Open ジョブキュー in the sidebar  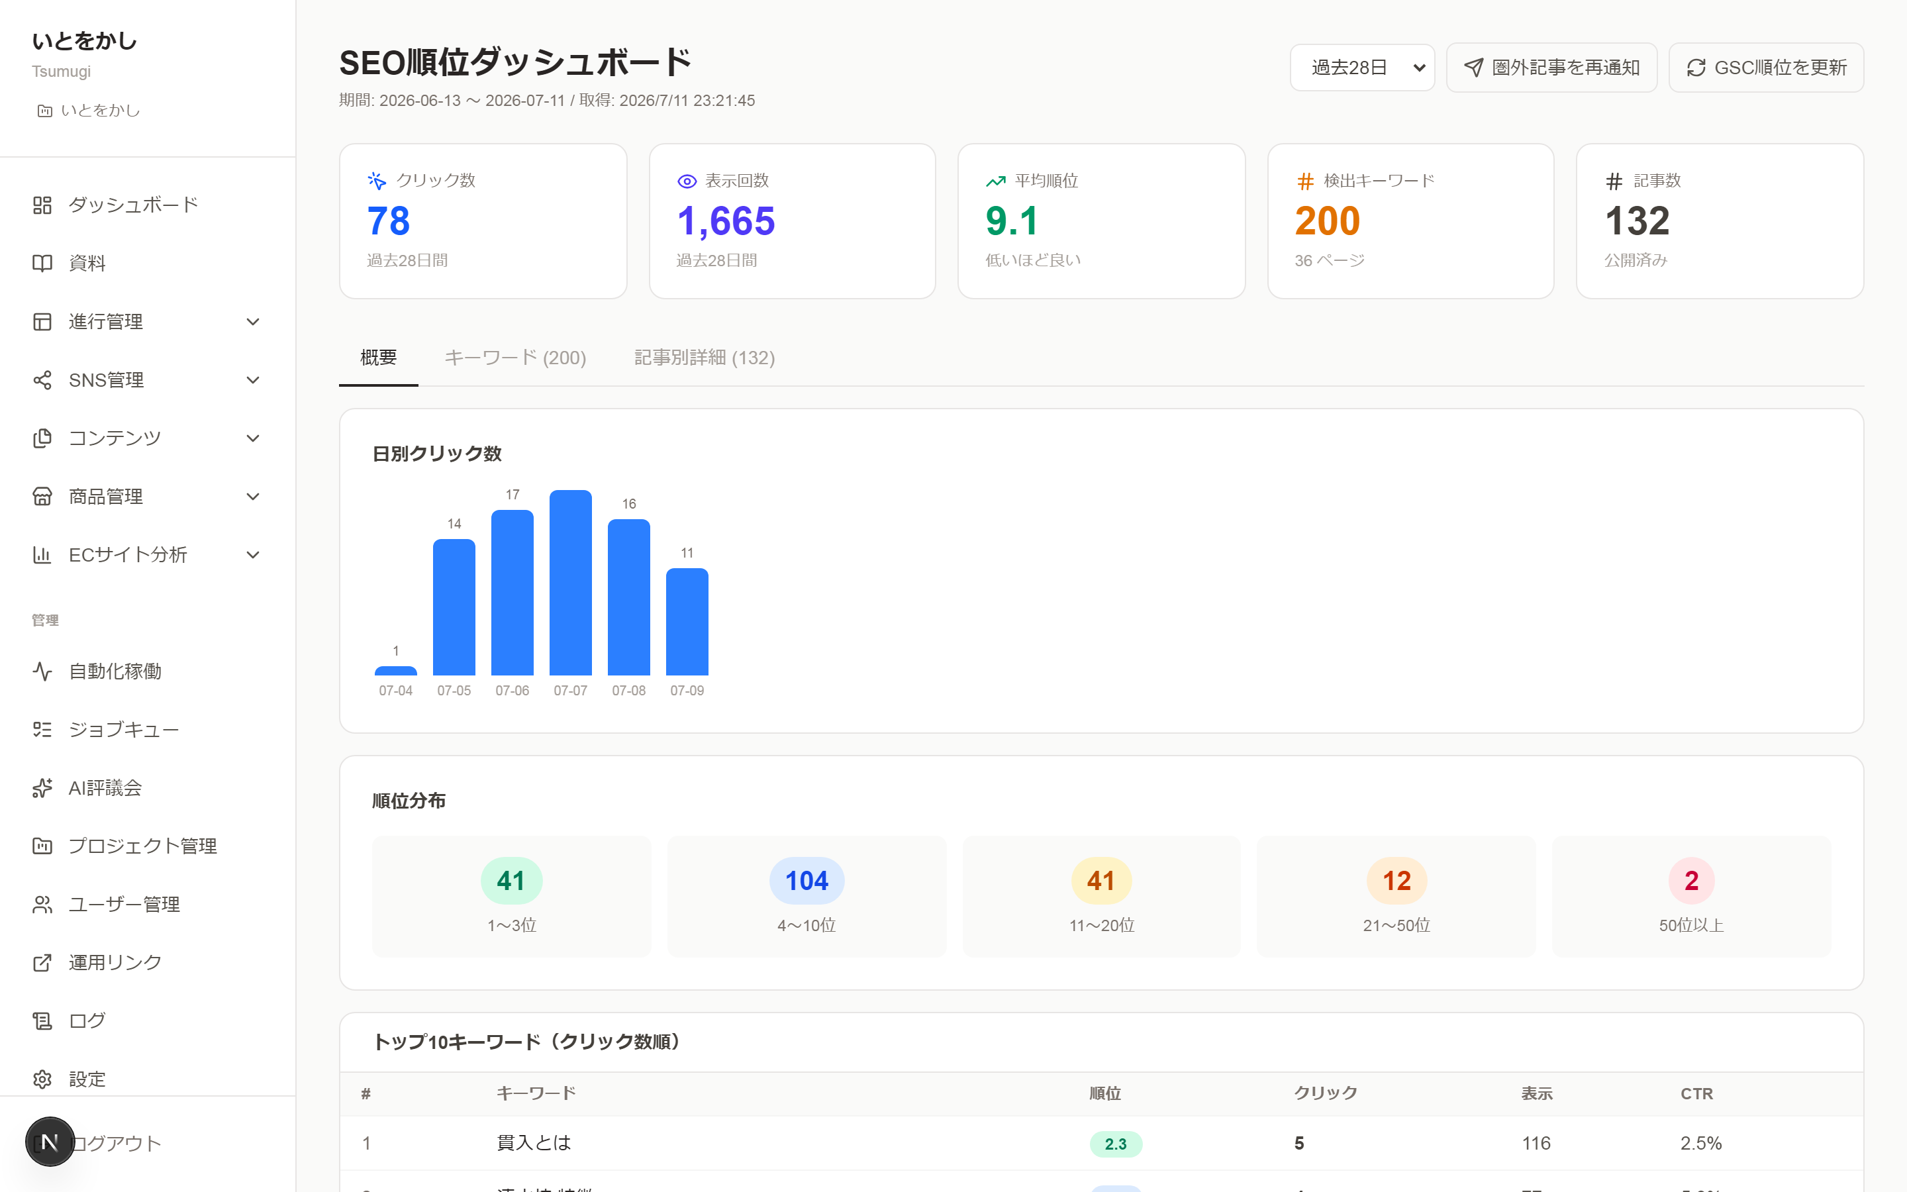tap(148, 729)
